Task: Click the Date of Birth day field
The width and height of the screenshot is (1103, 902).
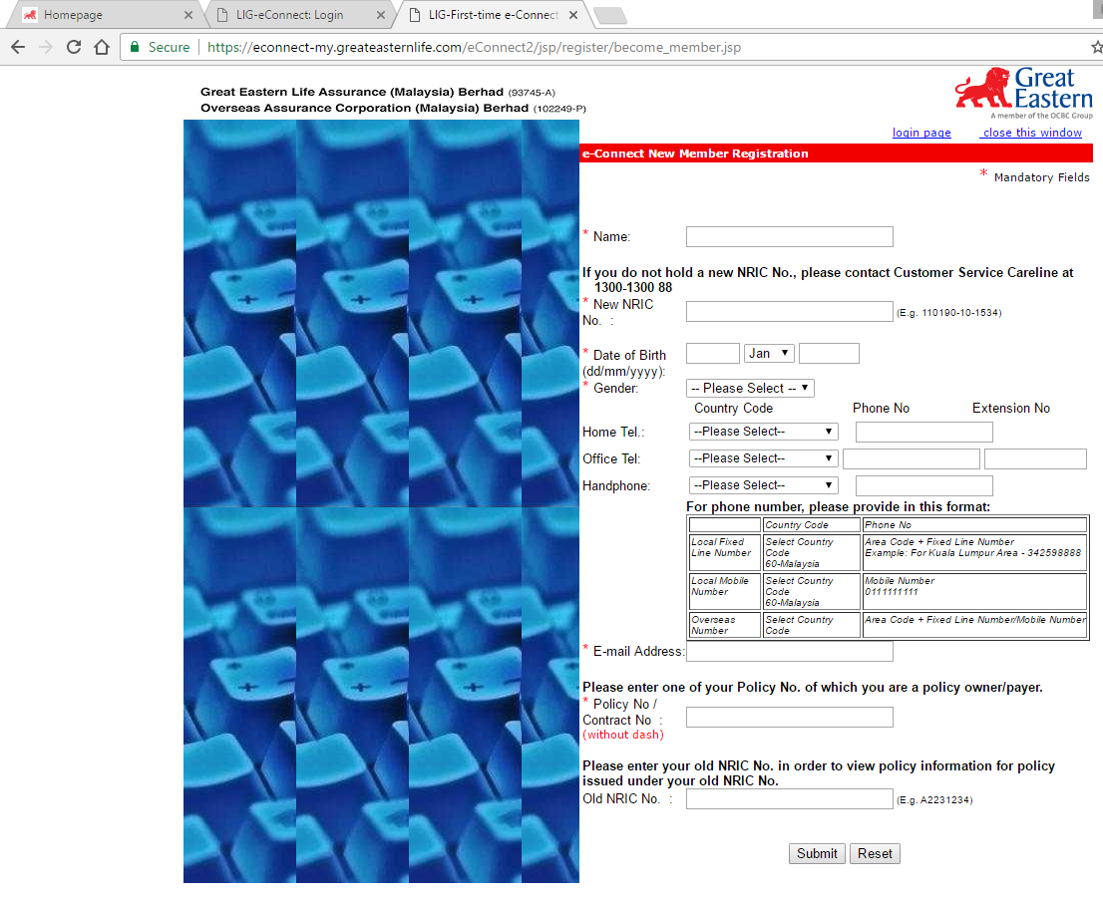Action: [x=713, y=353]
